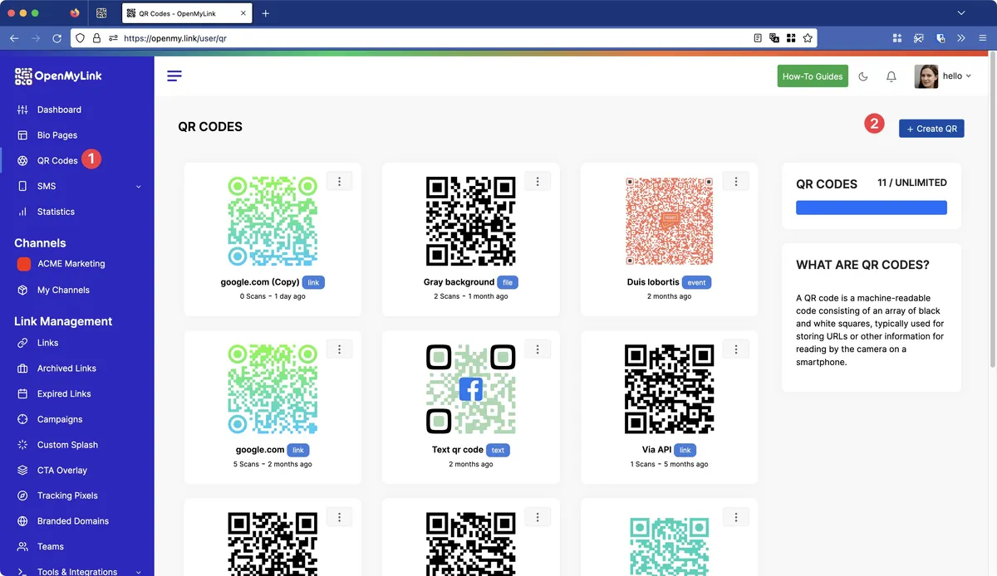This screenshot has height=576, width=997.
Task: Open the Duis lobortis title
Action: (x=653, y=282)
